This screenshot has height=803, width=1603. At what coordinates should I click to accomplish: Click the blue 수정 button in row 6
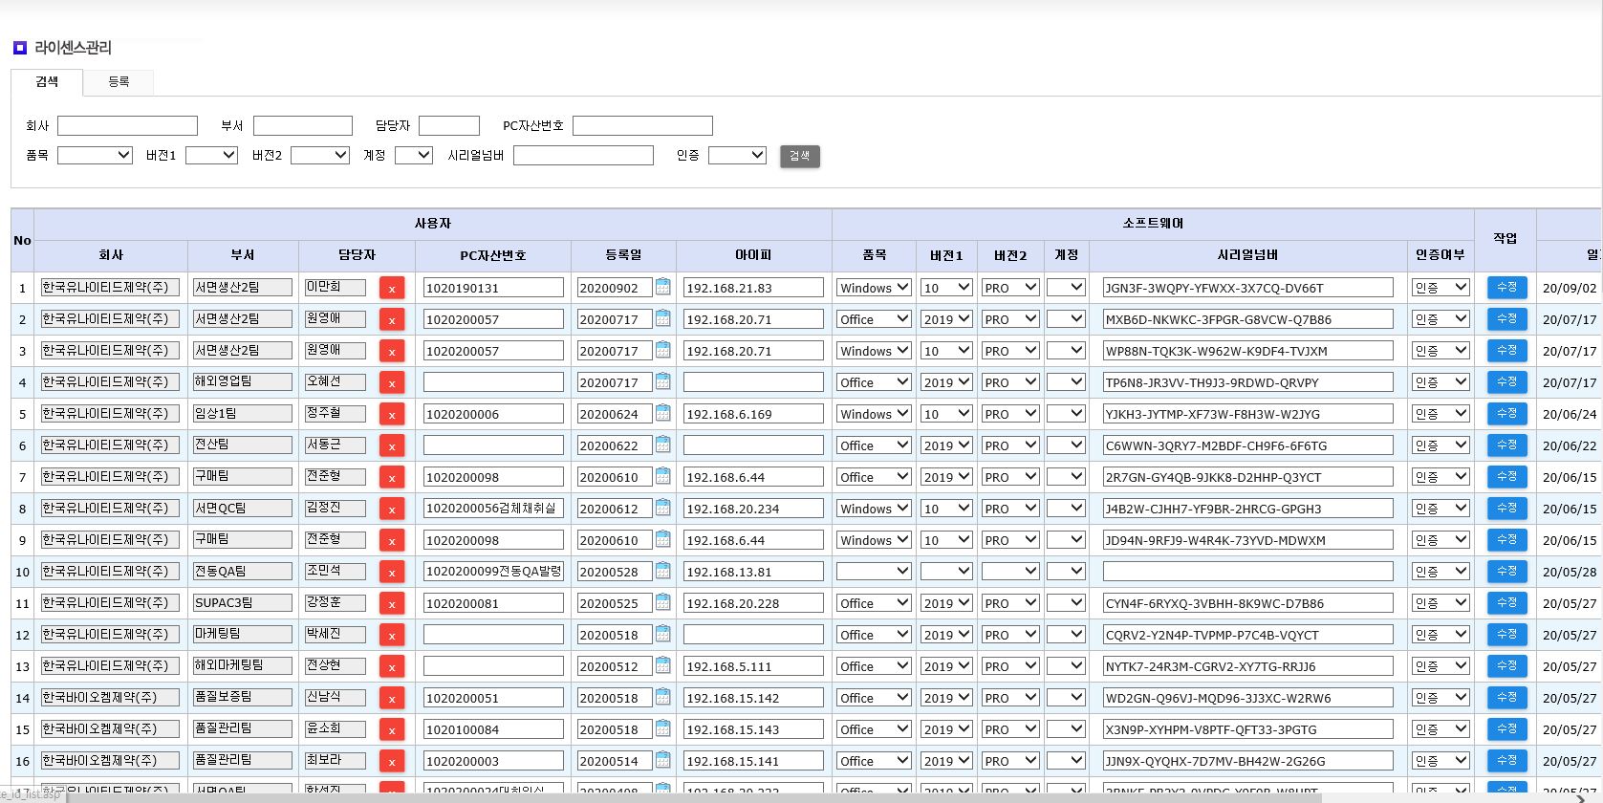point(1506,445)
